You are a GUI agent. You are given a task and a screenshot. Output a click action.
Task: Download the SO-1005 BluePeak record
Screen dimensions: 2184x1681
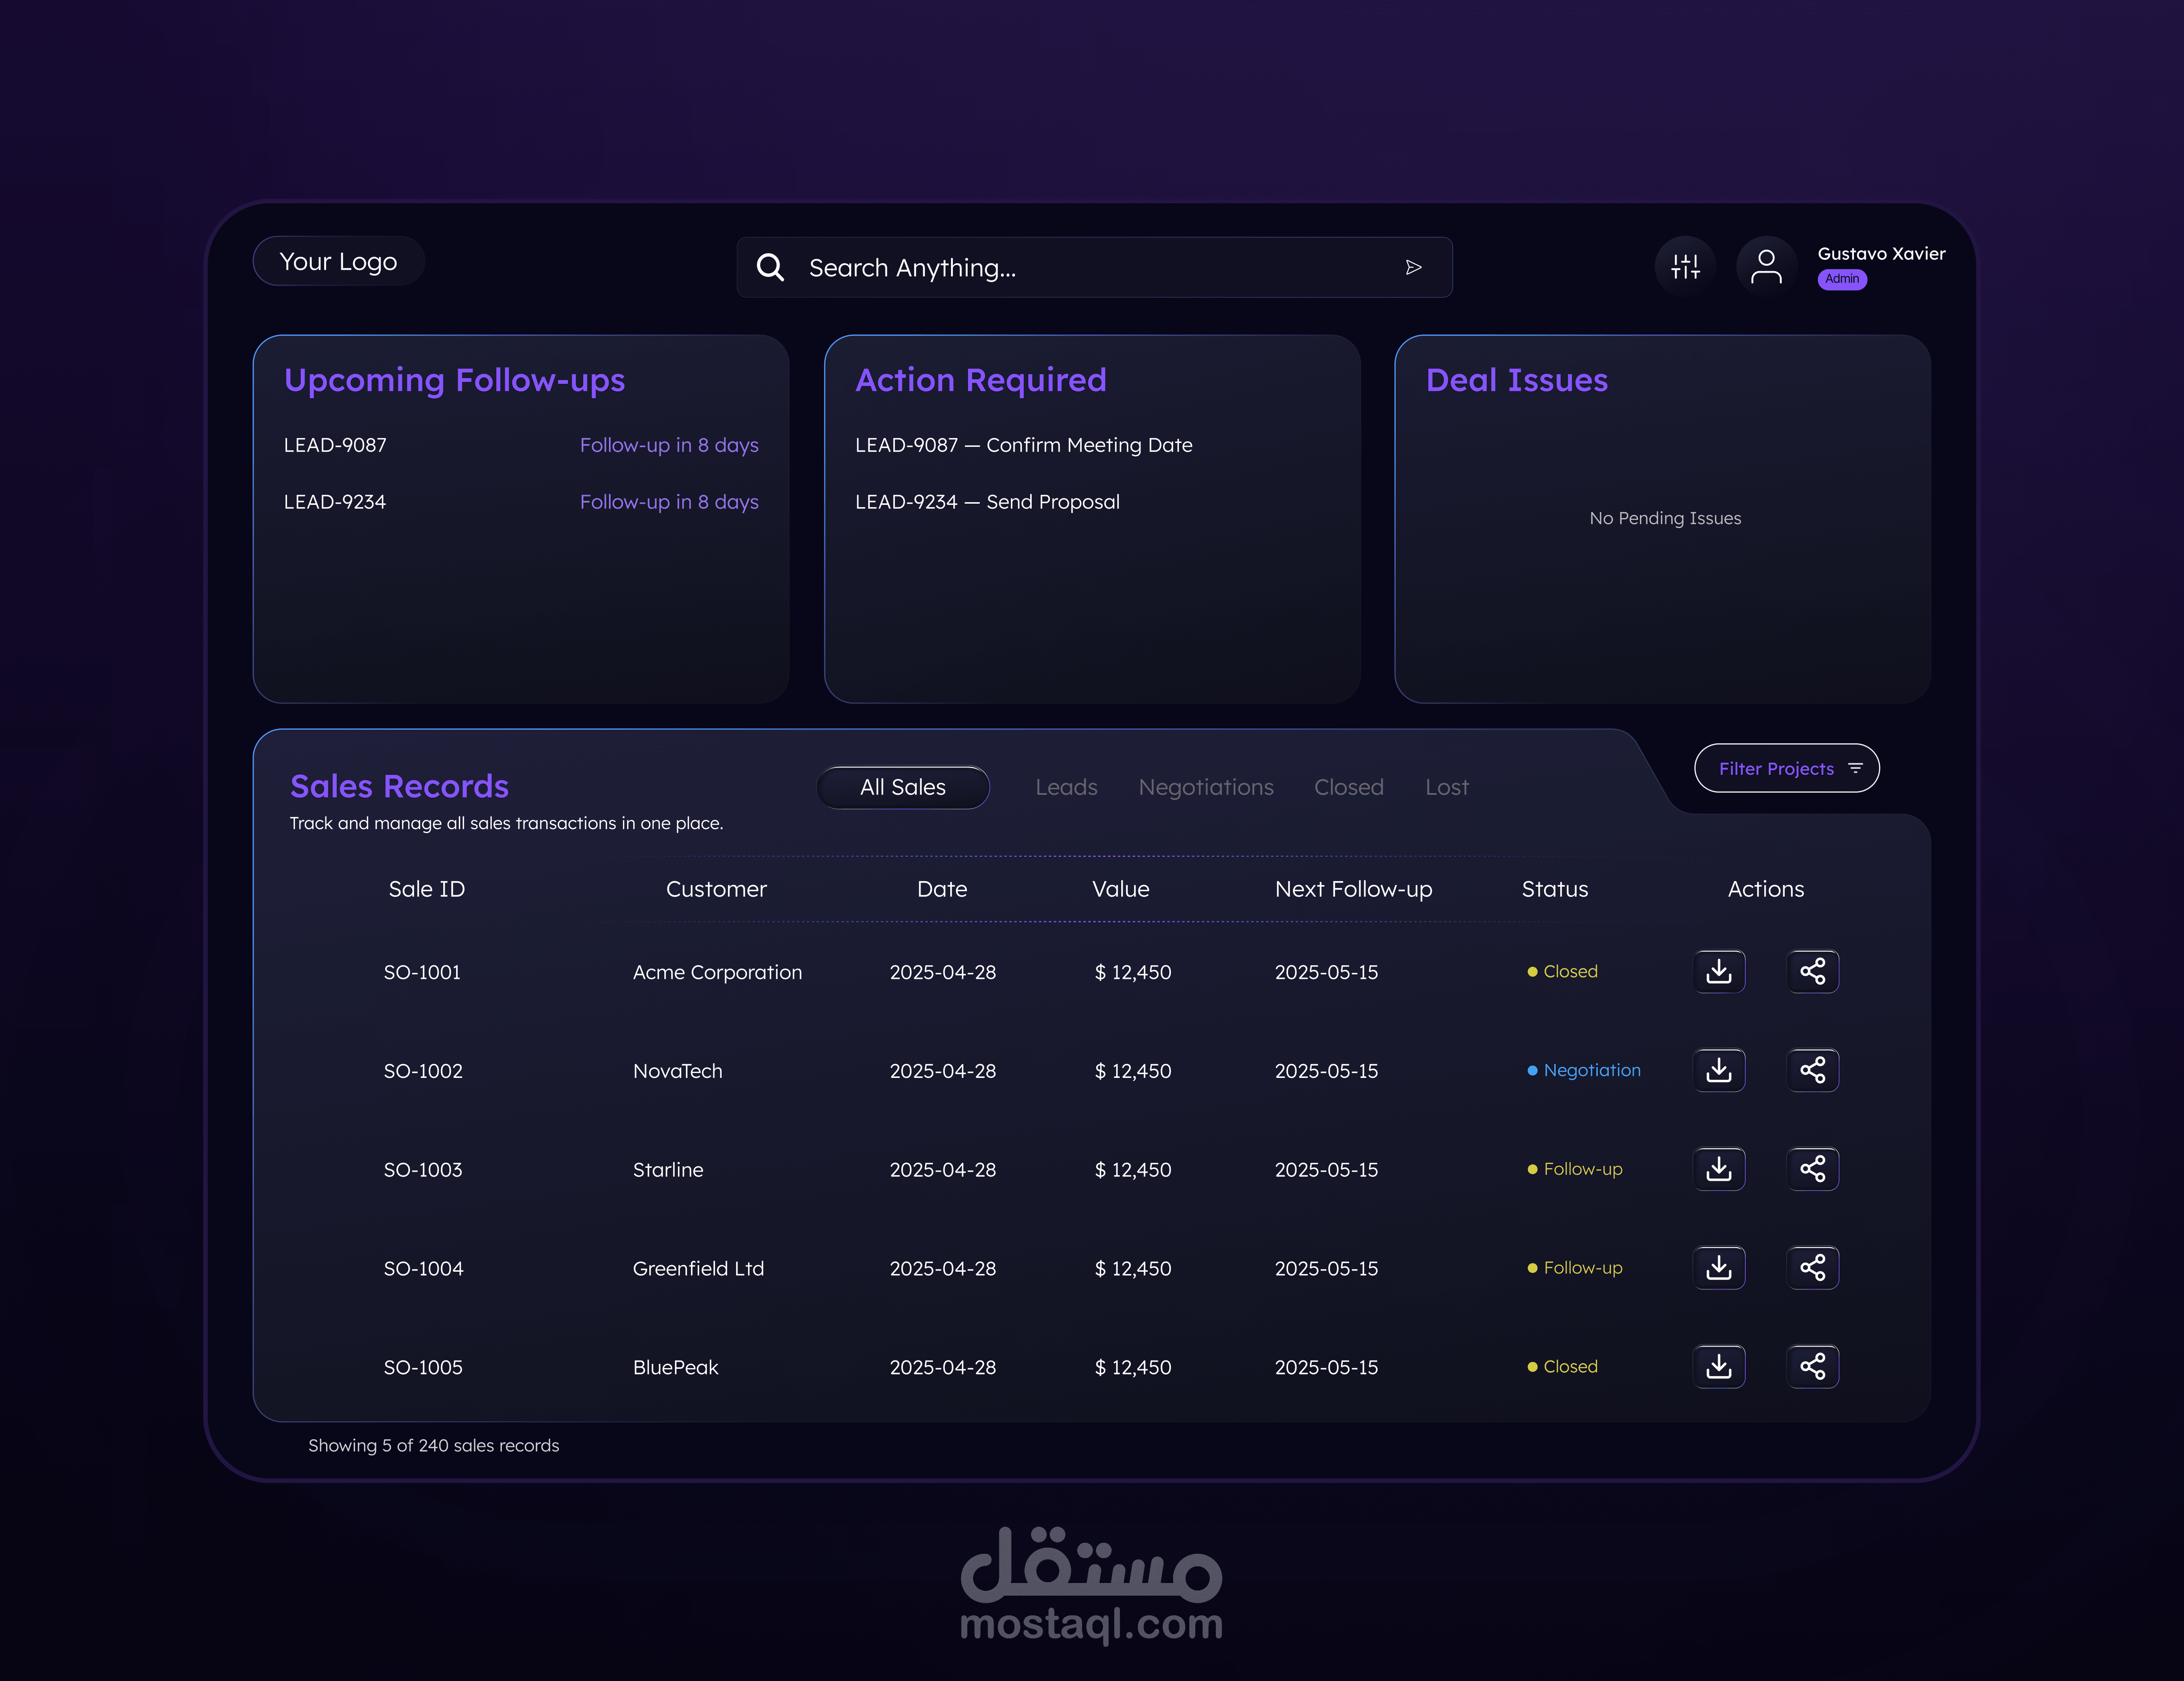1719,1367
